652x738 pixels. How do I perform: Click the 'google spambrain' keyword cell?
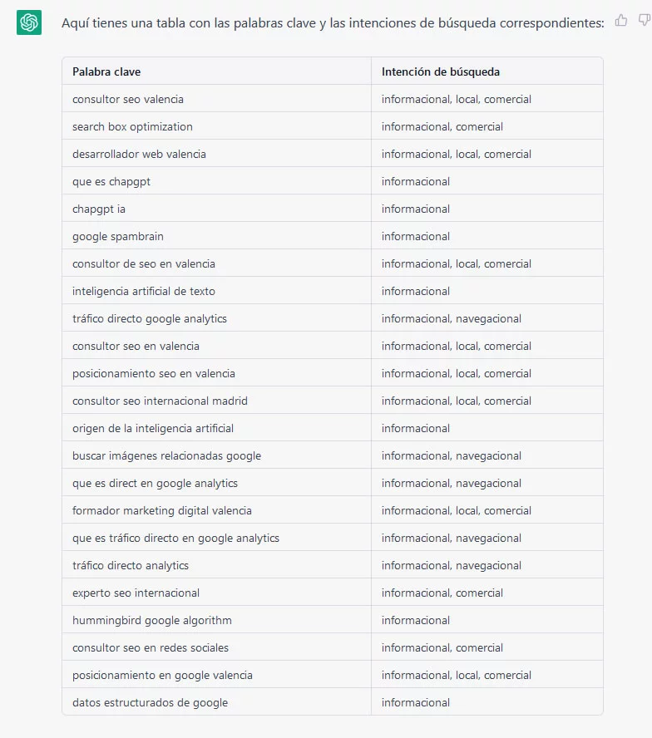(217, 236)
